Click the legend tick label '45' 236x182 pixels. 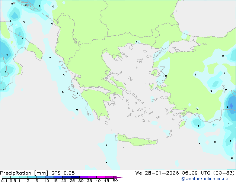coord(106,181)
